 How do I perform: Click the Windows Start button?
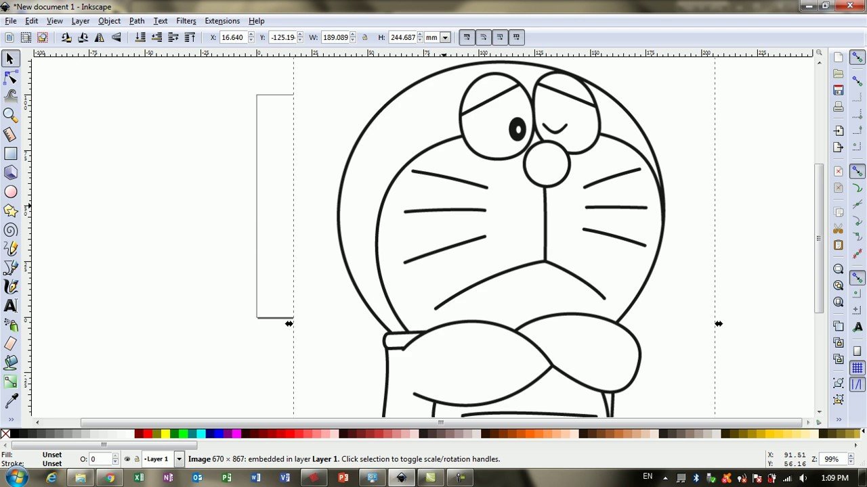(16, 478)
